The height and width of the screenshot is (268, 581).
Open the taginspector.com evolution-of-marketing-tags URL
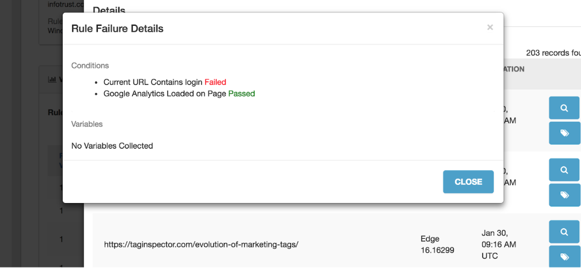click(201, 245)
